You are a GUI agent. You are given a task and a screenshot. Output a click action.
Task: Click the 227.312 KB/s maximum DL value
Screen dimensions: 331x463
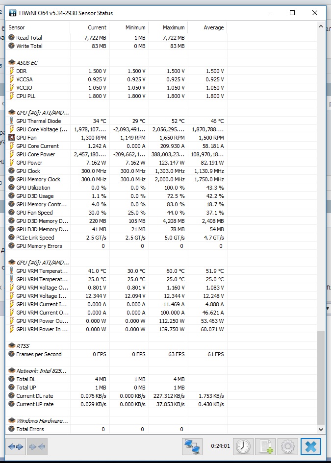169,396
